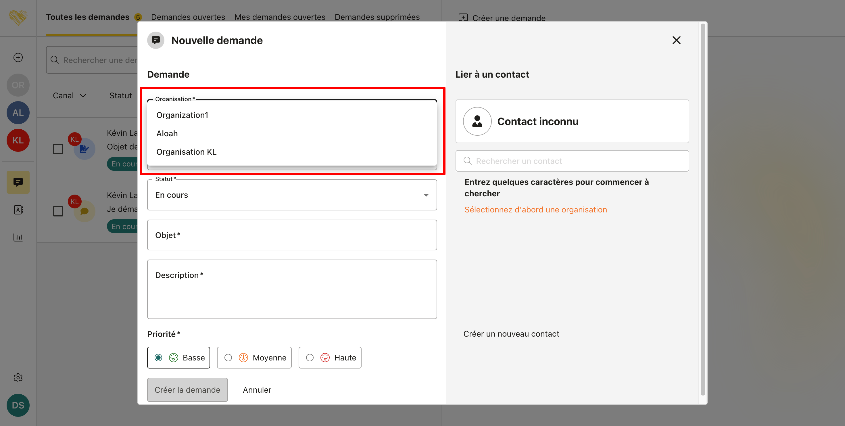Click Créer un nouveau contact link
The height and width of the screenshot is (426, 845).
511,334
